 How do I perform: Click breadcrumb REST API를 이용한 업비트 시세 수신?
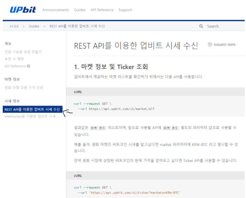[x=77, y=26]
